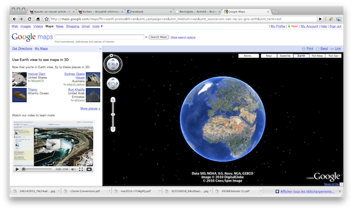Image resolution: width=353 pixels, height=210 pixels.
Task: Switch to the Facebook browser tab
Action: tap(149, 12)
